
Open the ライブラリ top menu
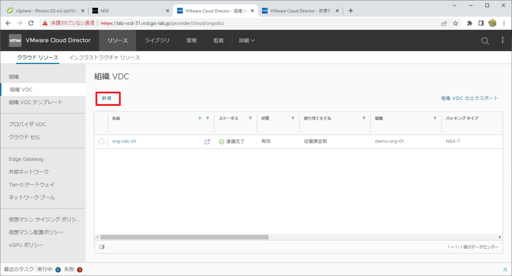[157, 41]
